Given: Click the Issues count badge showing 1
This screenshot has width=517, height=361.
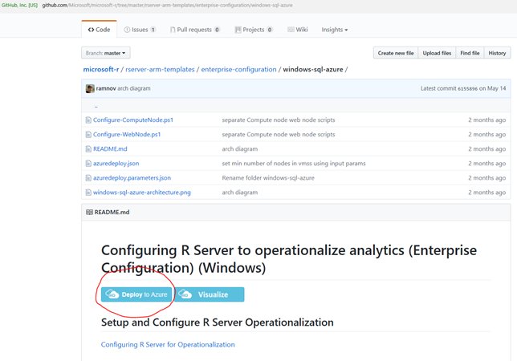Looking at the screenshot, I should click(153, 30).
